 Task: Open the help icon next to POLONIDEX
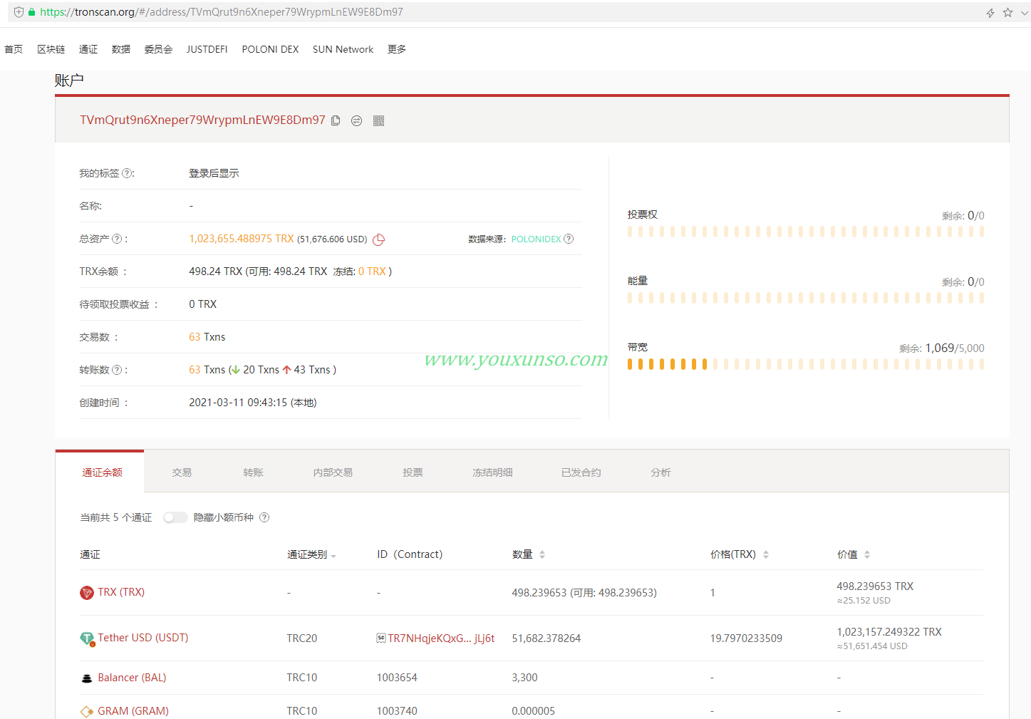[569, 239]
